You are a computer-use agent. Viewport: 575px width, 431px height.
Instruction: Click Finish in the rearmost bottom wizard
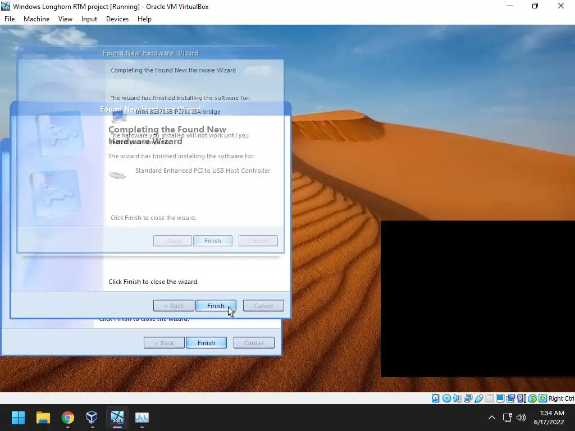click(206, 343)
